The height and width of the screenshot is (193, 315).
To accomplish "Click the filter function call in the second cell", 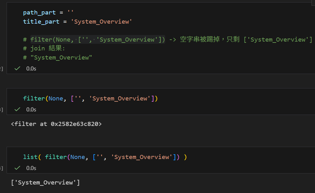I will pyautogui.click(x=34, y=98).
